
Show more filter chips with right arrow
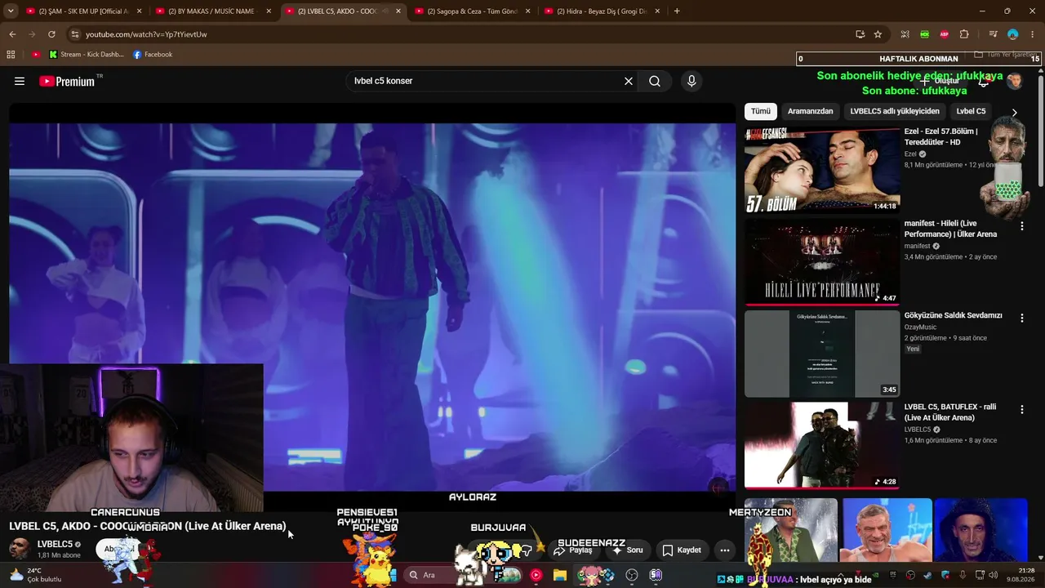point(1014,113)
